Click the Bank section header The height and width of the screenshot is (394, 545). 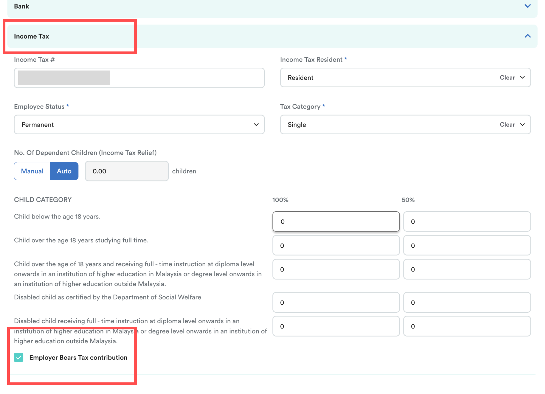tap(22, 6)
